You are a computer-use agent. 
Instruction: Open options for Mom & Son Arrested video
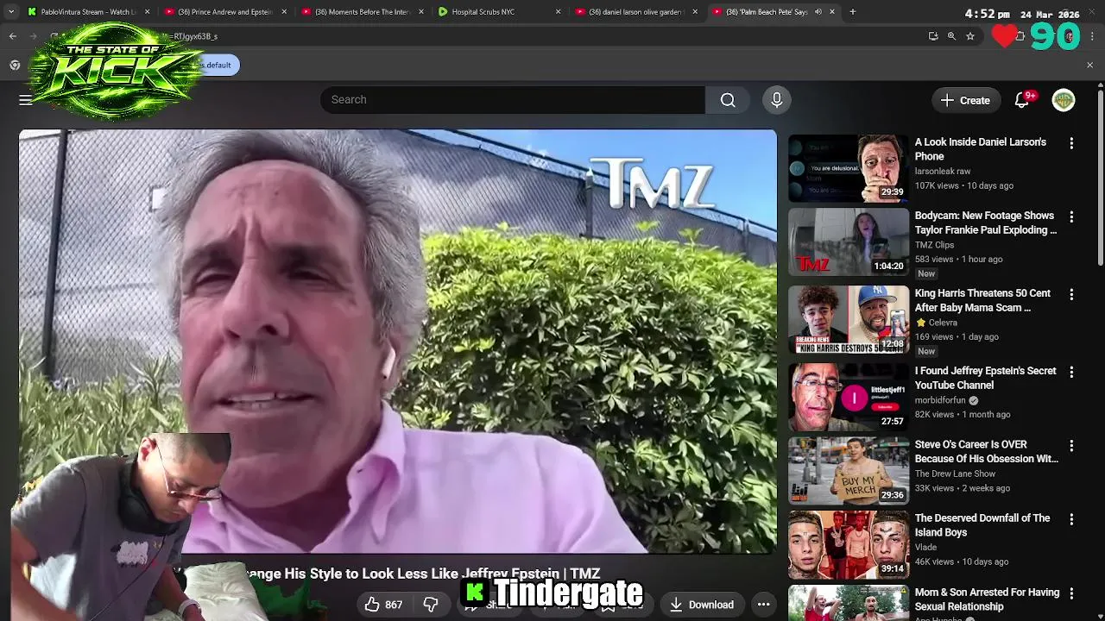point(1071,593)
